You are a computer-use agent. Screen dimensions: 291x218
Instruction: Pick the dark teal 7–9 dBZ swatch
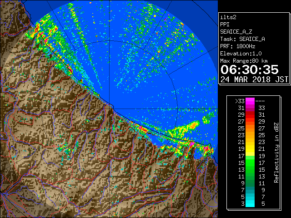pyautogui.click(x=250, y=190)
